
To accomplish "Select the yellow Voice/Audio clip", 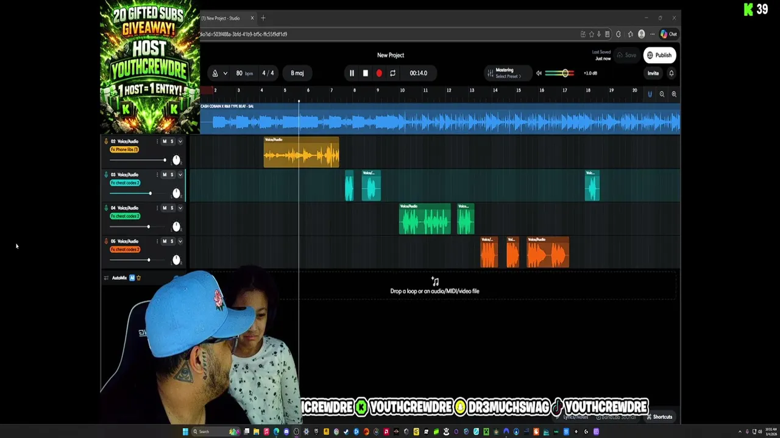I will click(301, 152).
